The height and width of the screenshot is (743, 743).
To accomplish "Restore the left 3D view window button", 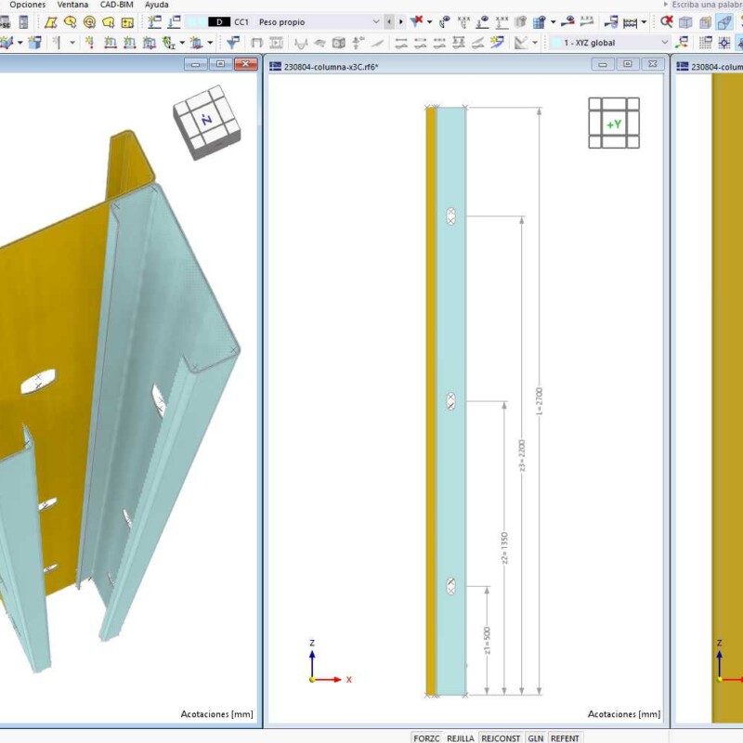I will (x=220, y=64).
